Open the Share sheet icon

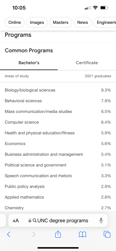click(58, 234)
